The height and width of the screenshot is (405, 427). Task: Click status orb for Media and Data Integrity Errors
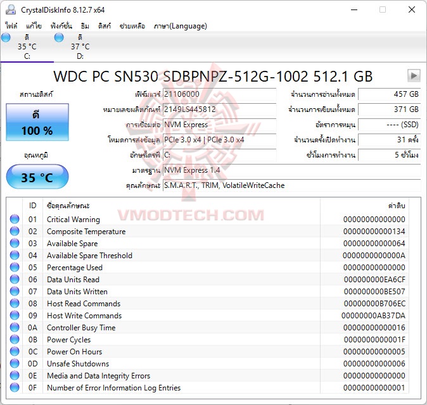tap(15, 375)
